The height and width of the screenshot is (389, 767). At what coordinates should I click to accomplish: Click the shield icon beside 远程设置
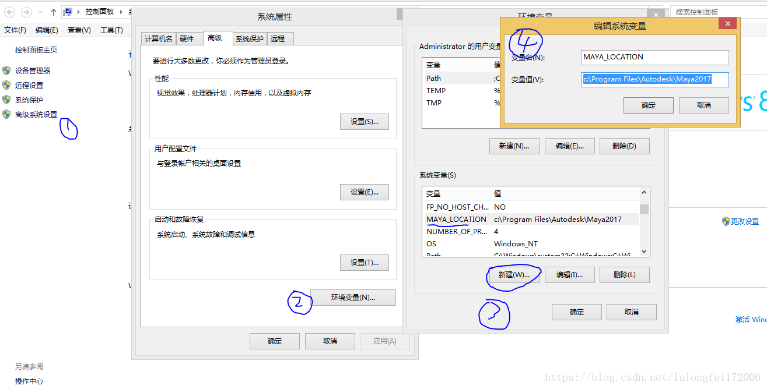point(6,85)
